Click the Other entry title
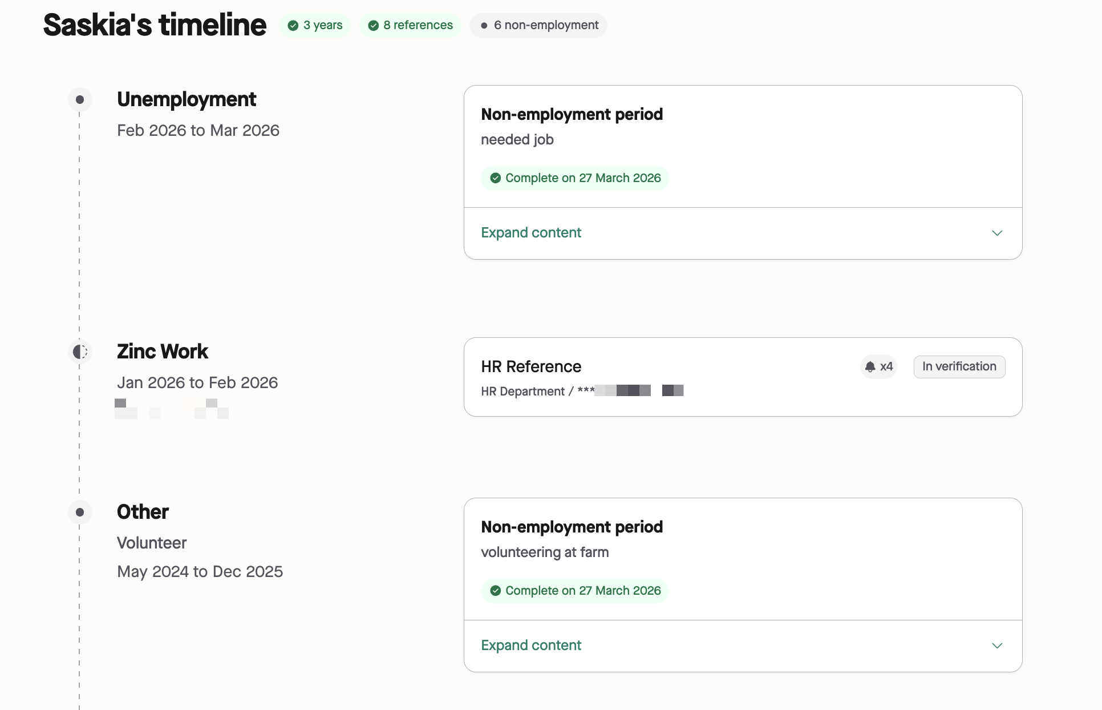Viewport: 1102px width, 710px height. coord(143,512)
